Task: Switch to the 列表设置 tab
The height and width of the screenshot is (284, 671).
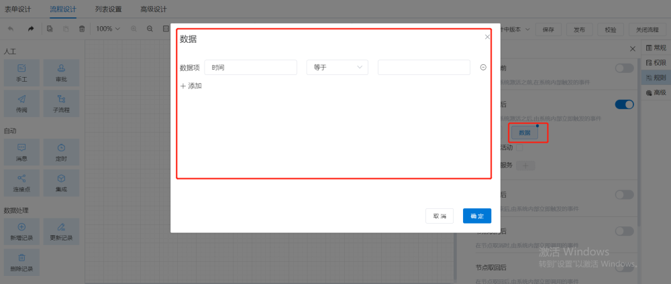Action: click(109, 9)
